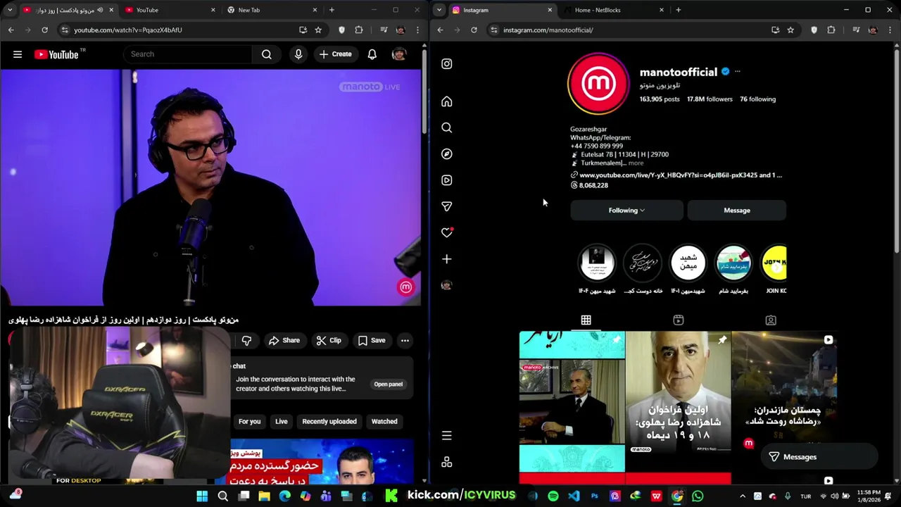Show the profile Reels tab

pyautogui.click(x=679, y=320)
